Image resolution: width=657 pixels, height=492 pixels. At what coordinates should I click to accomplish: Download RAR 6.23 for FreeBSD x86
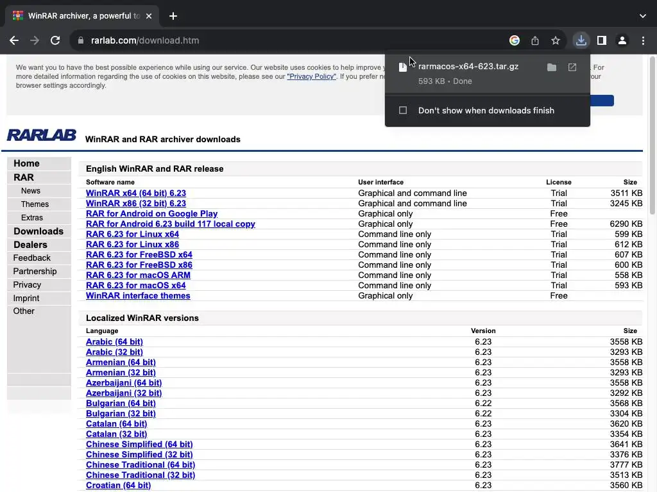(139, 265)
